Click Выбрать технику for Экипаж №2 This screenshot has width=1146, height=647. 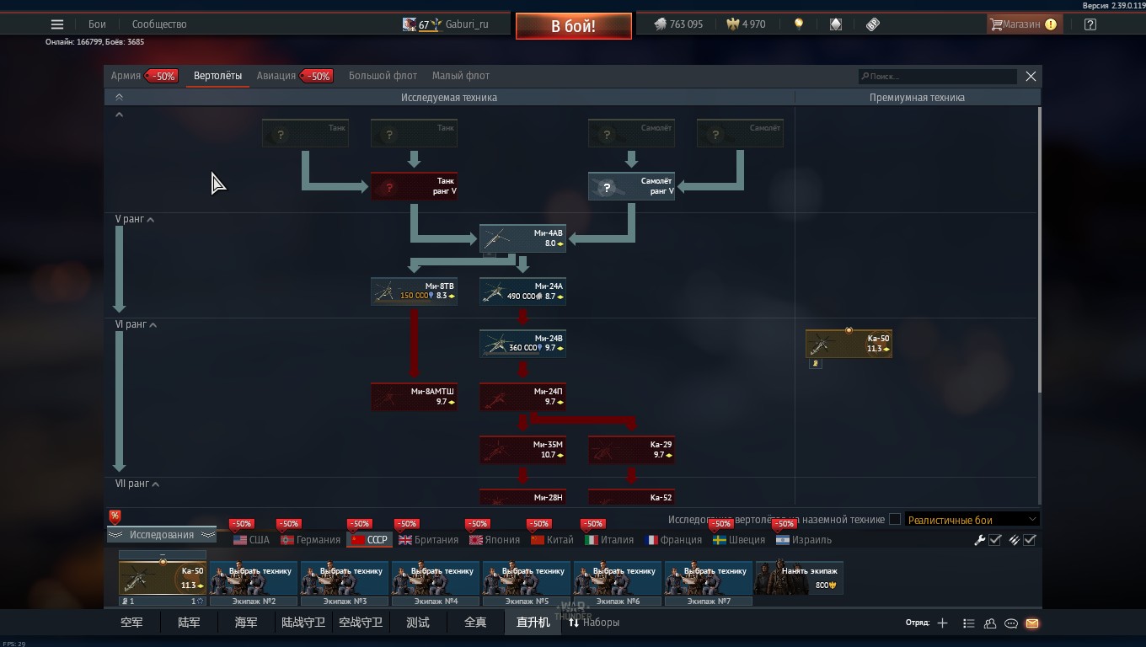tap(254, 579)
